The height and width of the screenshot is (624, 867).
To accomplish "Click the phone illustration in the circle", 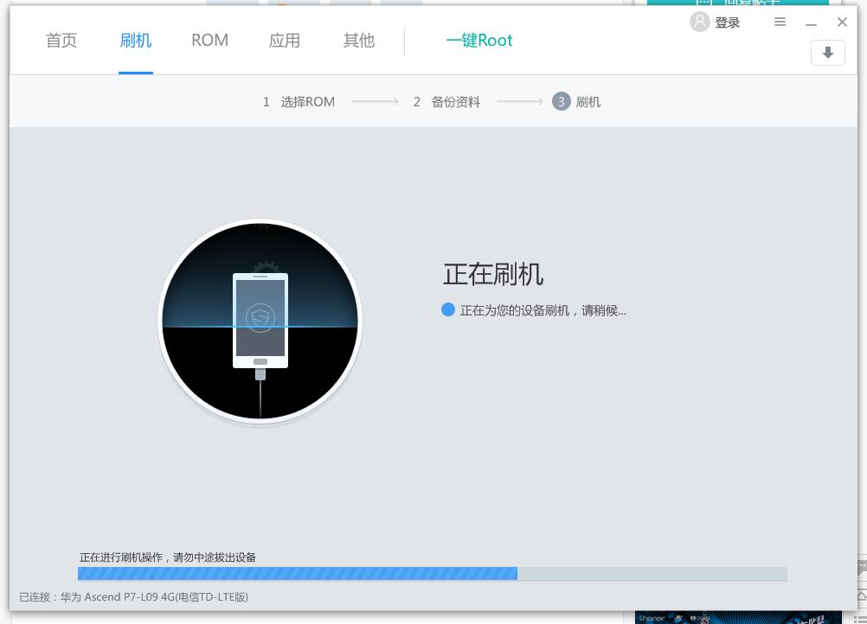I will click(x=260, y=321).
